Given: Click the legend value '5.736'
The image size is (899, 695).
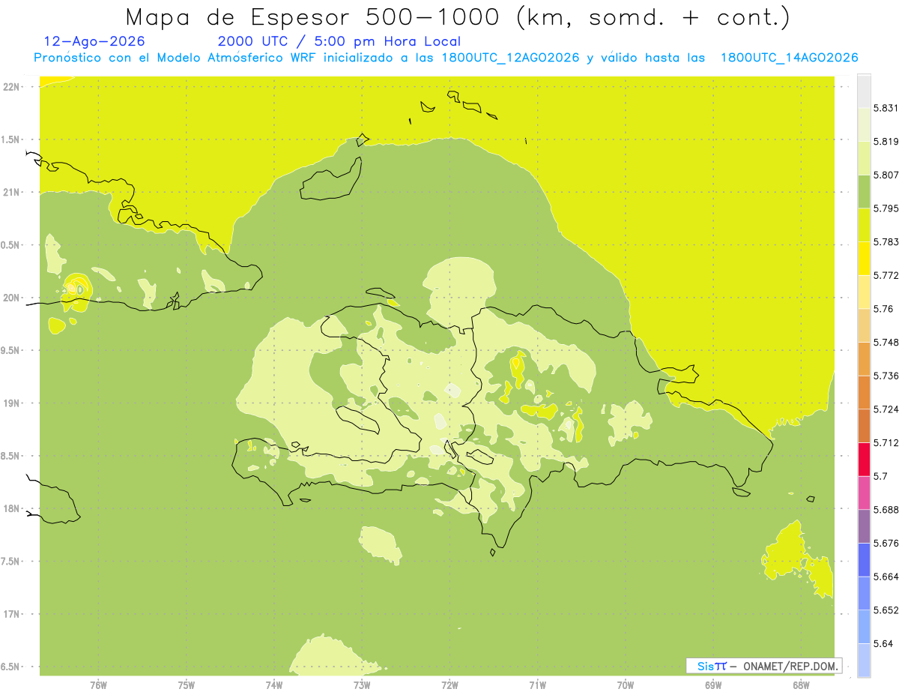Looking at the screenshot, I should click(x=886, y=376).
